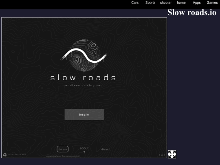This screenshot has width=220, height=165.
Task: Open the Cars menu item
Action: pyautogui.click(x=135, y=3)
